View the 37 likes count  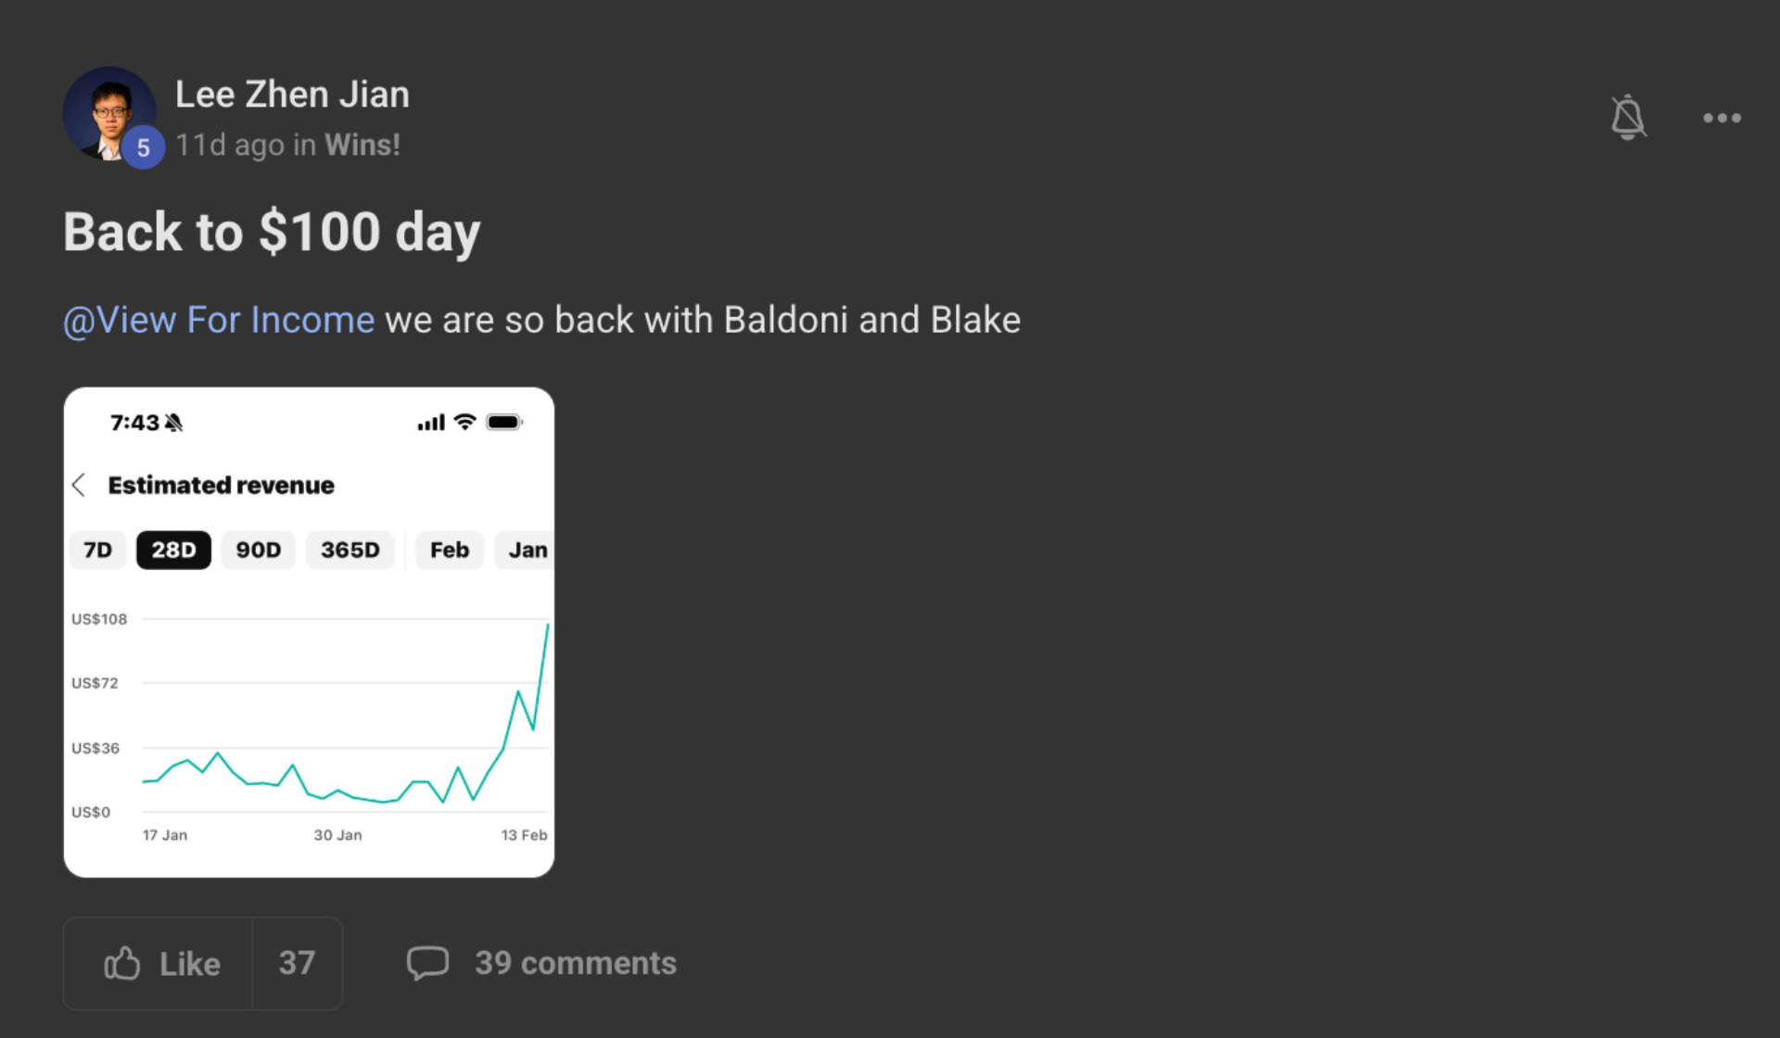(x=297, y=964)
